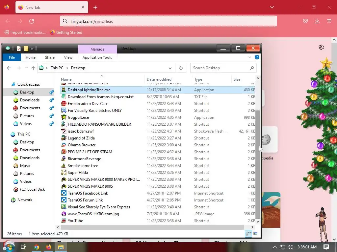Open the Home ribbon tab
The width and height of the screenshot is (337, 252).
31,57
